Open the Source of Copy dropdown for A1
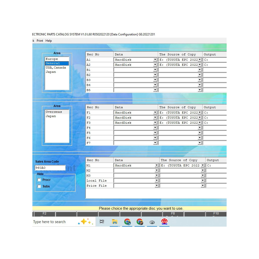Image resolution: width=259 pixels, height=259 pixels. click(200, 60)
